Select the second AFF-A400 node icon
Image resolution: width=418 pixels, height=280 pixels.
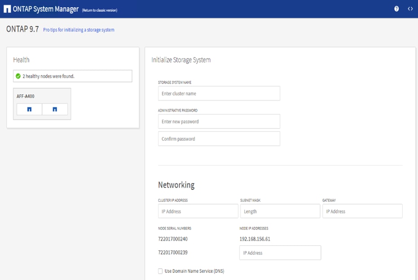(55, 109)
